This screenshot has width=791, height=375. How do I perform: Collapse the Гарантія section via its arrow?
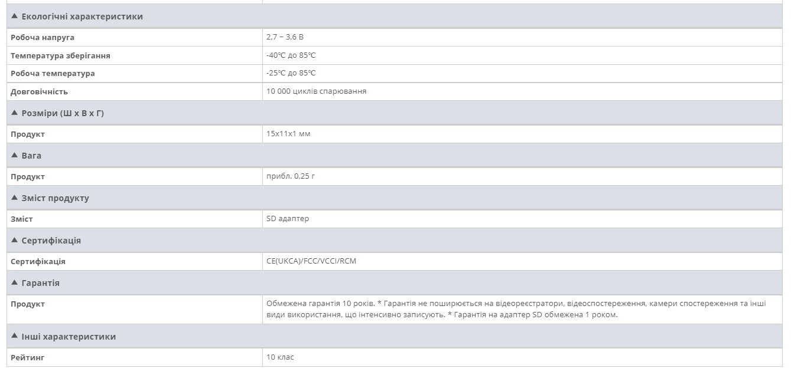click(15, 282)
